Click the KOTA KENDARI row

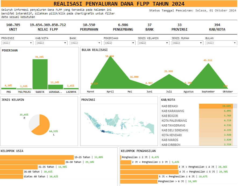pyautogui.click(x=197, y=135)
